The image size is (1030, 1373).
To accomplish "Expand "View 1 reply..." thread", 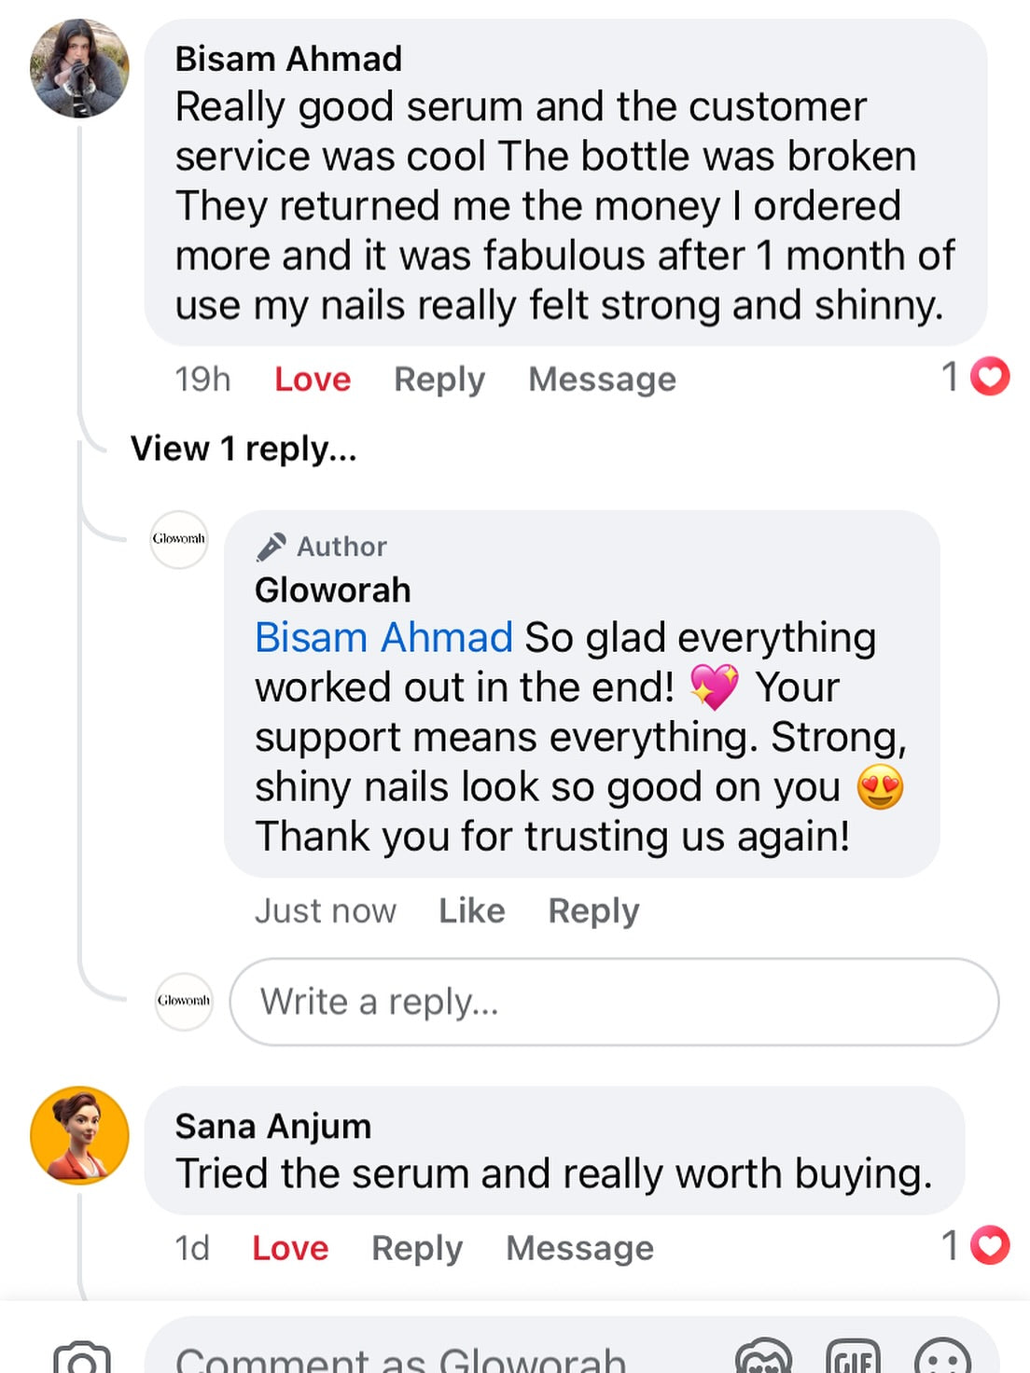I will [244, 449].
